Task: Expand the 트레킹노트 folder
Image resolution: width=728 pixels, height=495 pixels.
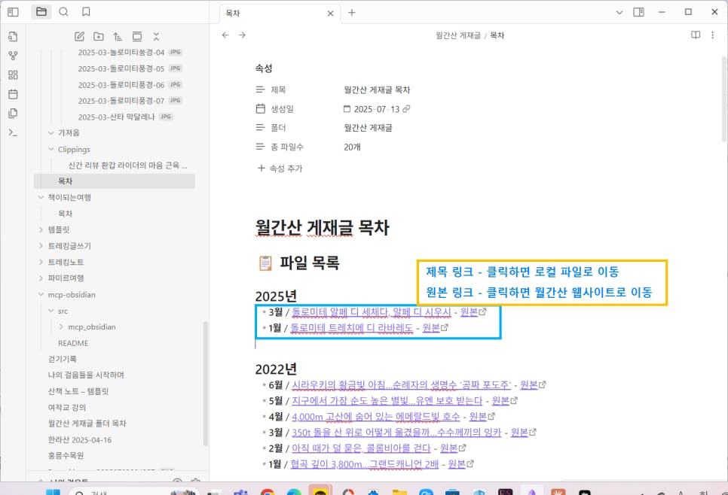Action: pyautogui.click(x=41, y=263)
